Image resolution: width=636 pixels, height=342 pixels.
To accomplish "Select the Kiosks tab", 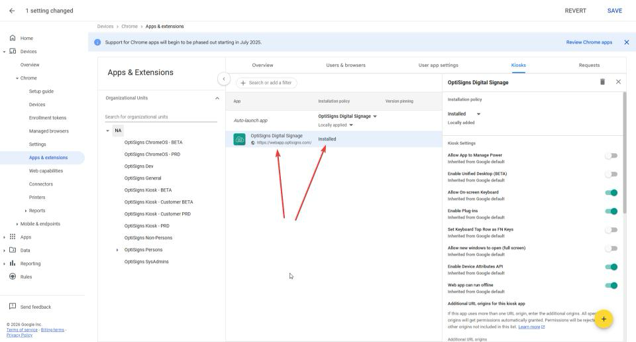I will [518, 66].
